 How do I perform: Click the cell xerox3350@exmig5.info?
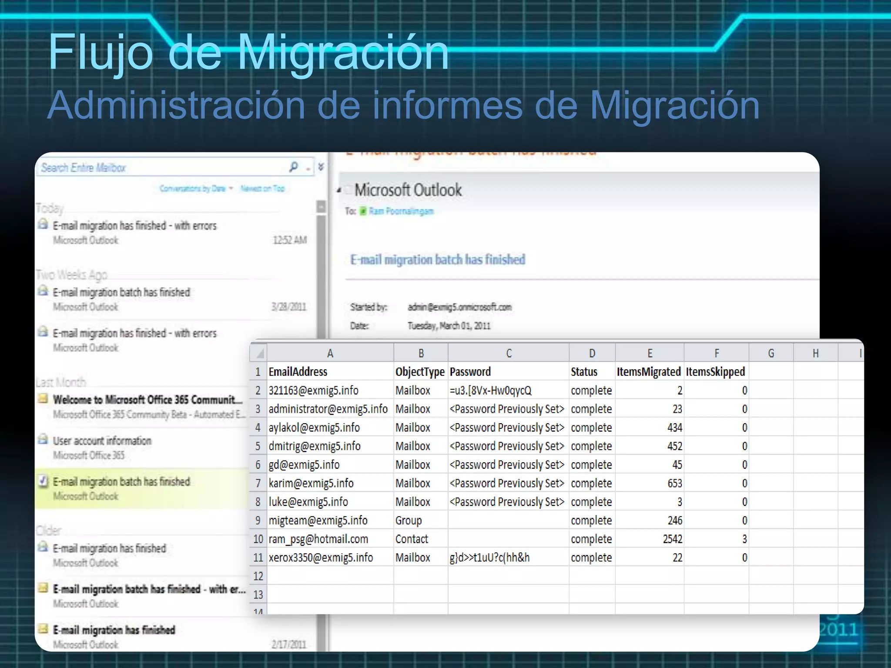tap(330, 558)
